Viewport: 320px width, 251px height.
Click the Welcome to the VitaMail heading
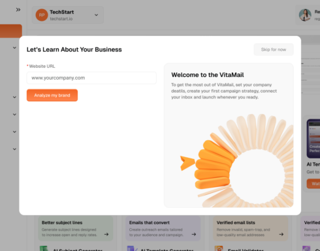click(208, 75)
